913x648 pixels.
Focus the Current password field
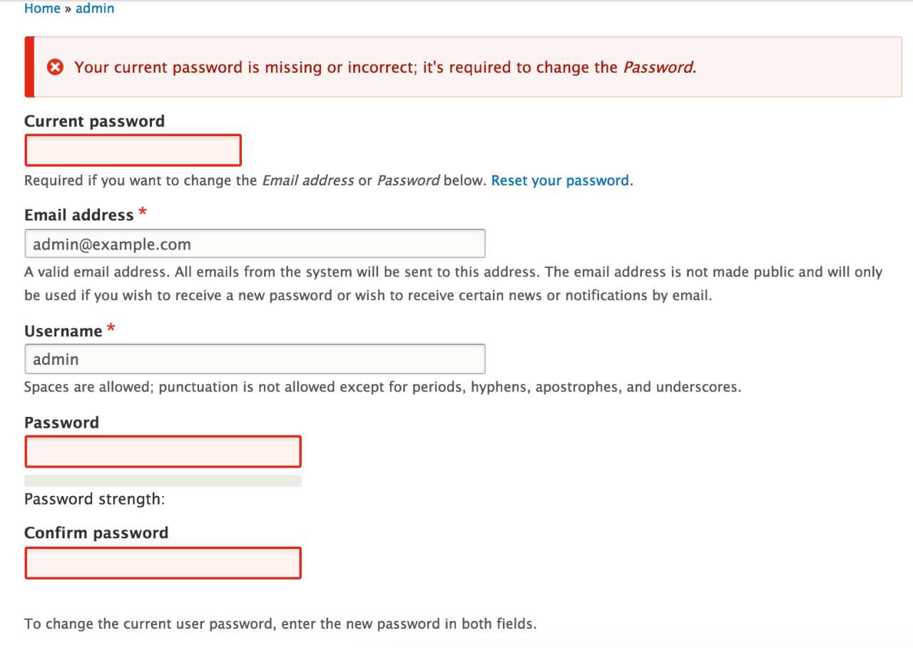[x=133, y=150]
